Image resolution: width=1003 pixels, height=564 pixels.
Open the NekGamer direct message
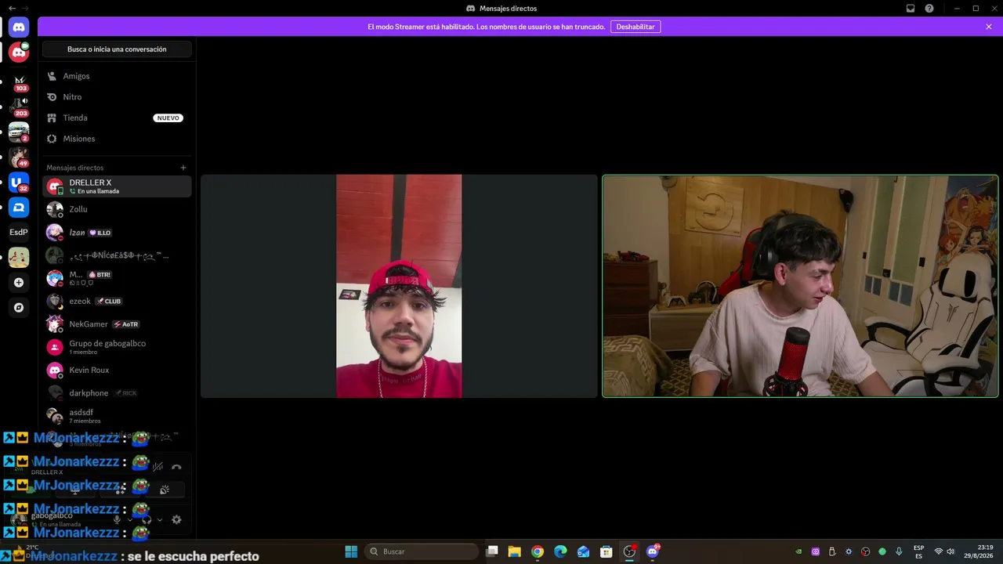117,324
